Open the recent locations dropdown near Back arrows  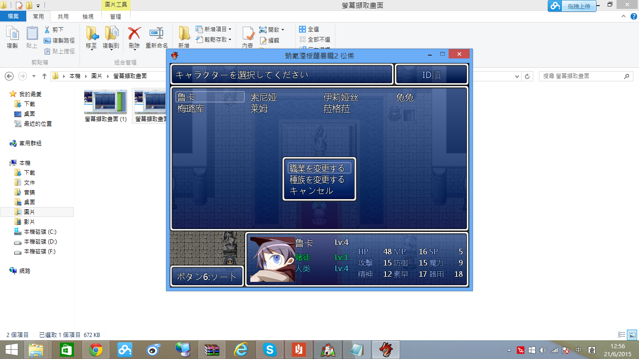click(34, 76)
